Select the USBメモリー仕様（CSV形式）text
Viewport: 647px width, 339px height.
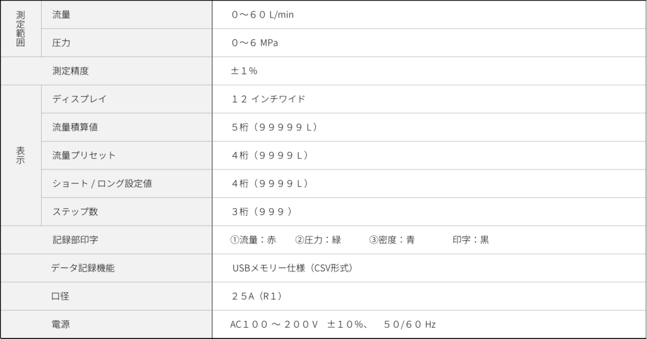(x=294, y=268)
